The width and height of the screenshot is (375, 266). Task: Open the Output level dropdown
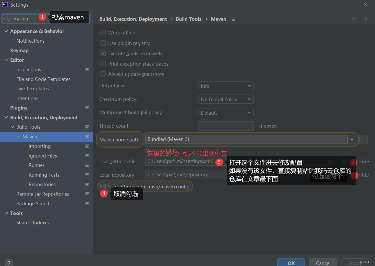226,86
